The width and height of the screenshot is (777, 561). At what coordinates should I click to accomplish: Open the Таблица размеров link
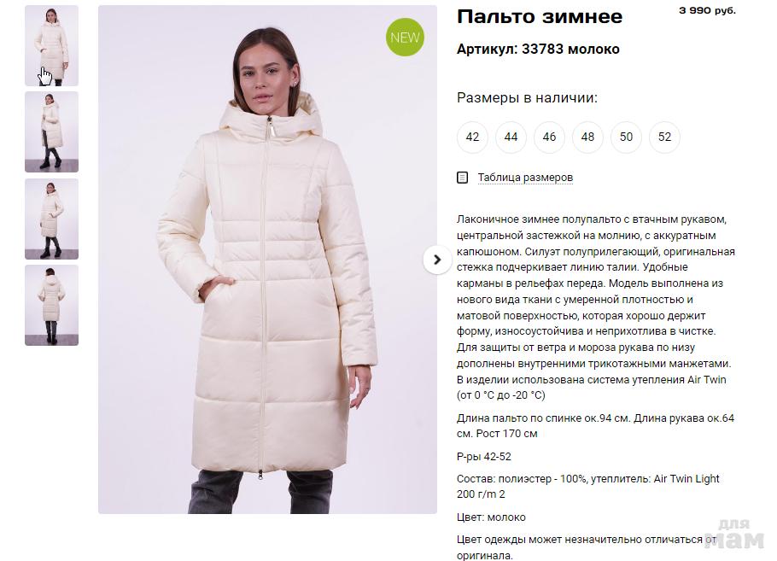525,178
